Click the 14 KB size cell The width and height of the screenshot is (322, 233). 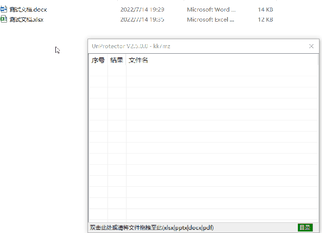point(265,10)
